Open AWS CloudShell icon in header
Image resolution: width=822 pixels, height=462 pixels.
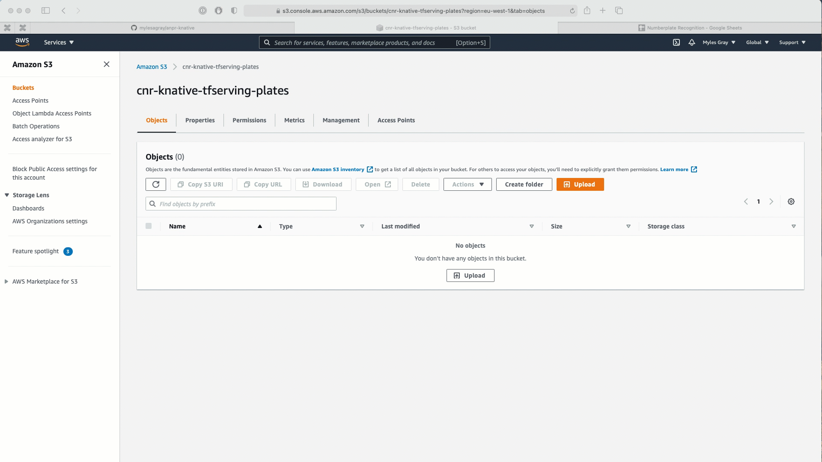pos(676,42)
